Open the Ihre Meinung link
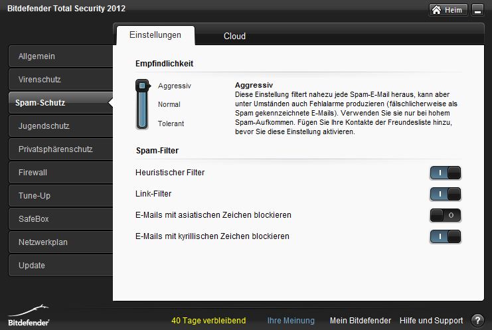492x330 pixels. click(291, 321)
